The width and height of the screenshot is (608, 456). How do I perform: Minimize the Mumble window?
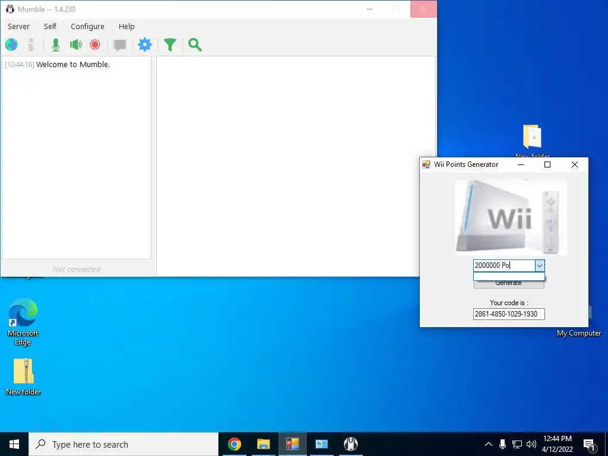369,9
